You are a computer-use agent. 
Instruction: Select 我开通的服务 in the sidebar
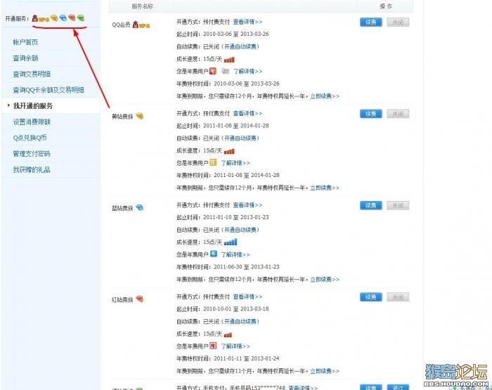(x=33, y=106)
